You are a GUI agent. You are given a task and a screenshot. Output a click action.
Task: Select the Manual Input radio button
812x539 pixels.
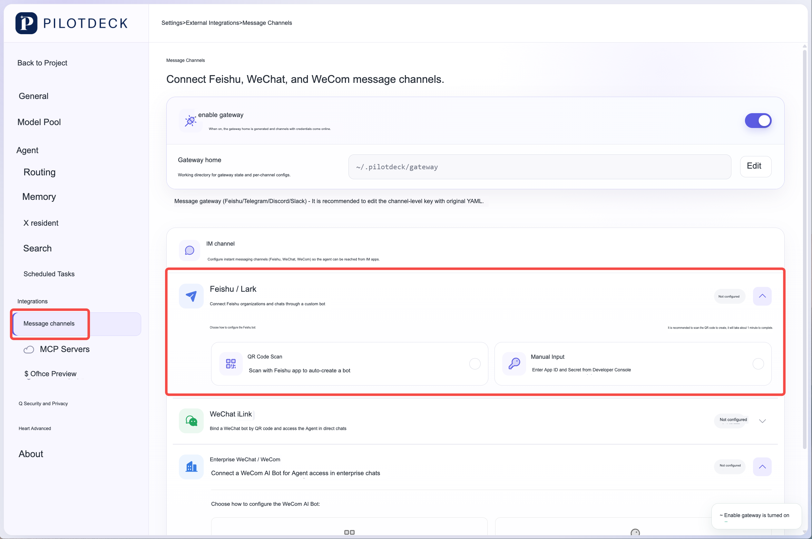coord(758,364)
